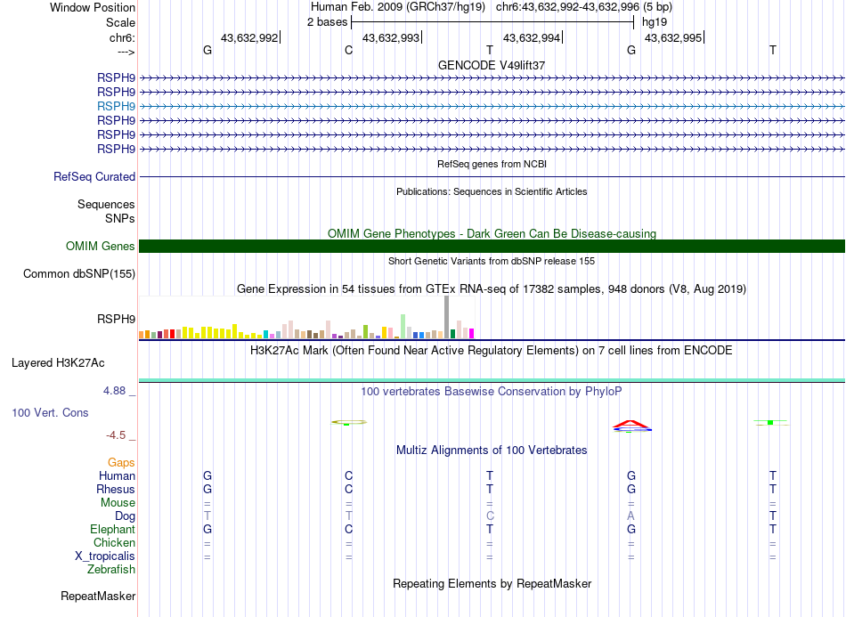This screenshot has width=846, height=617.
Task: Click the Publications: Sequences in Scientific Articles title
Action: (x=492, y=191)
